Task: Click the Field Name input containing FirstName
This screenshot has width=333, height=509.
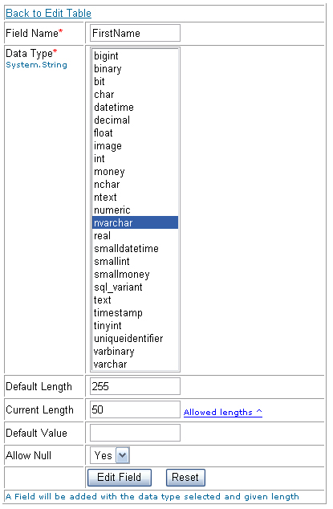Action: (x=135, y=33)
